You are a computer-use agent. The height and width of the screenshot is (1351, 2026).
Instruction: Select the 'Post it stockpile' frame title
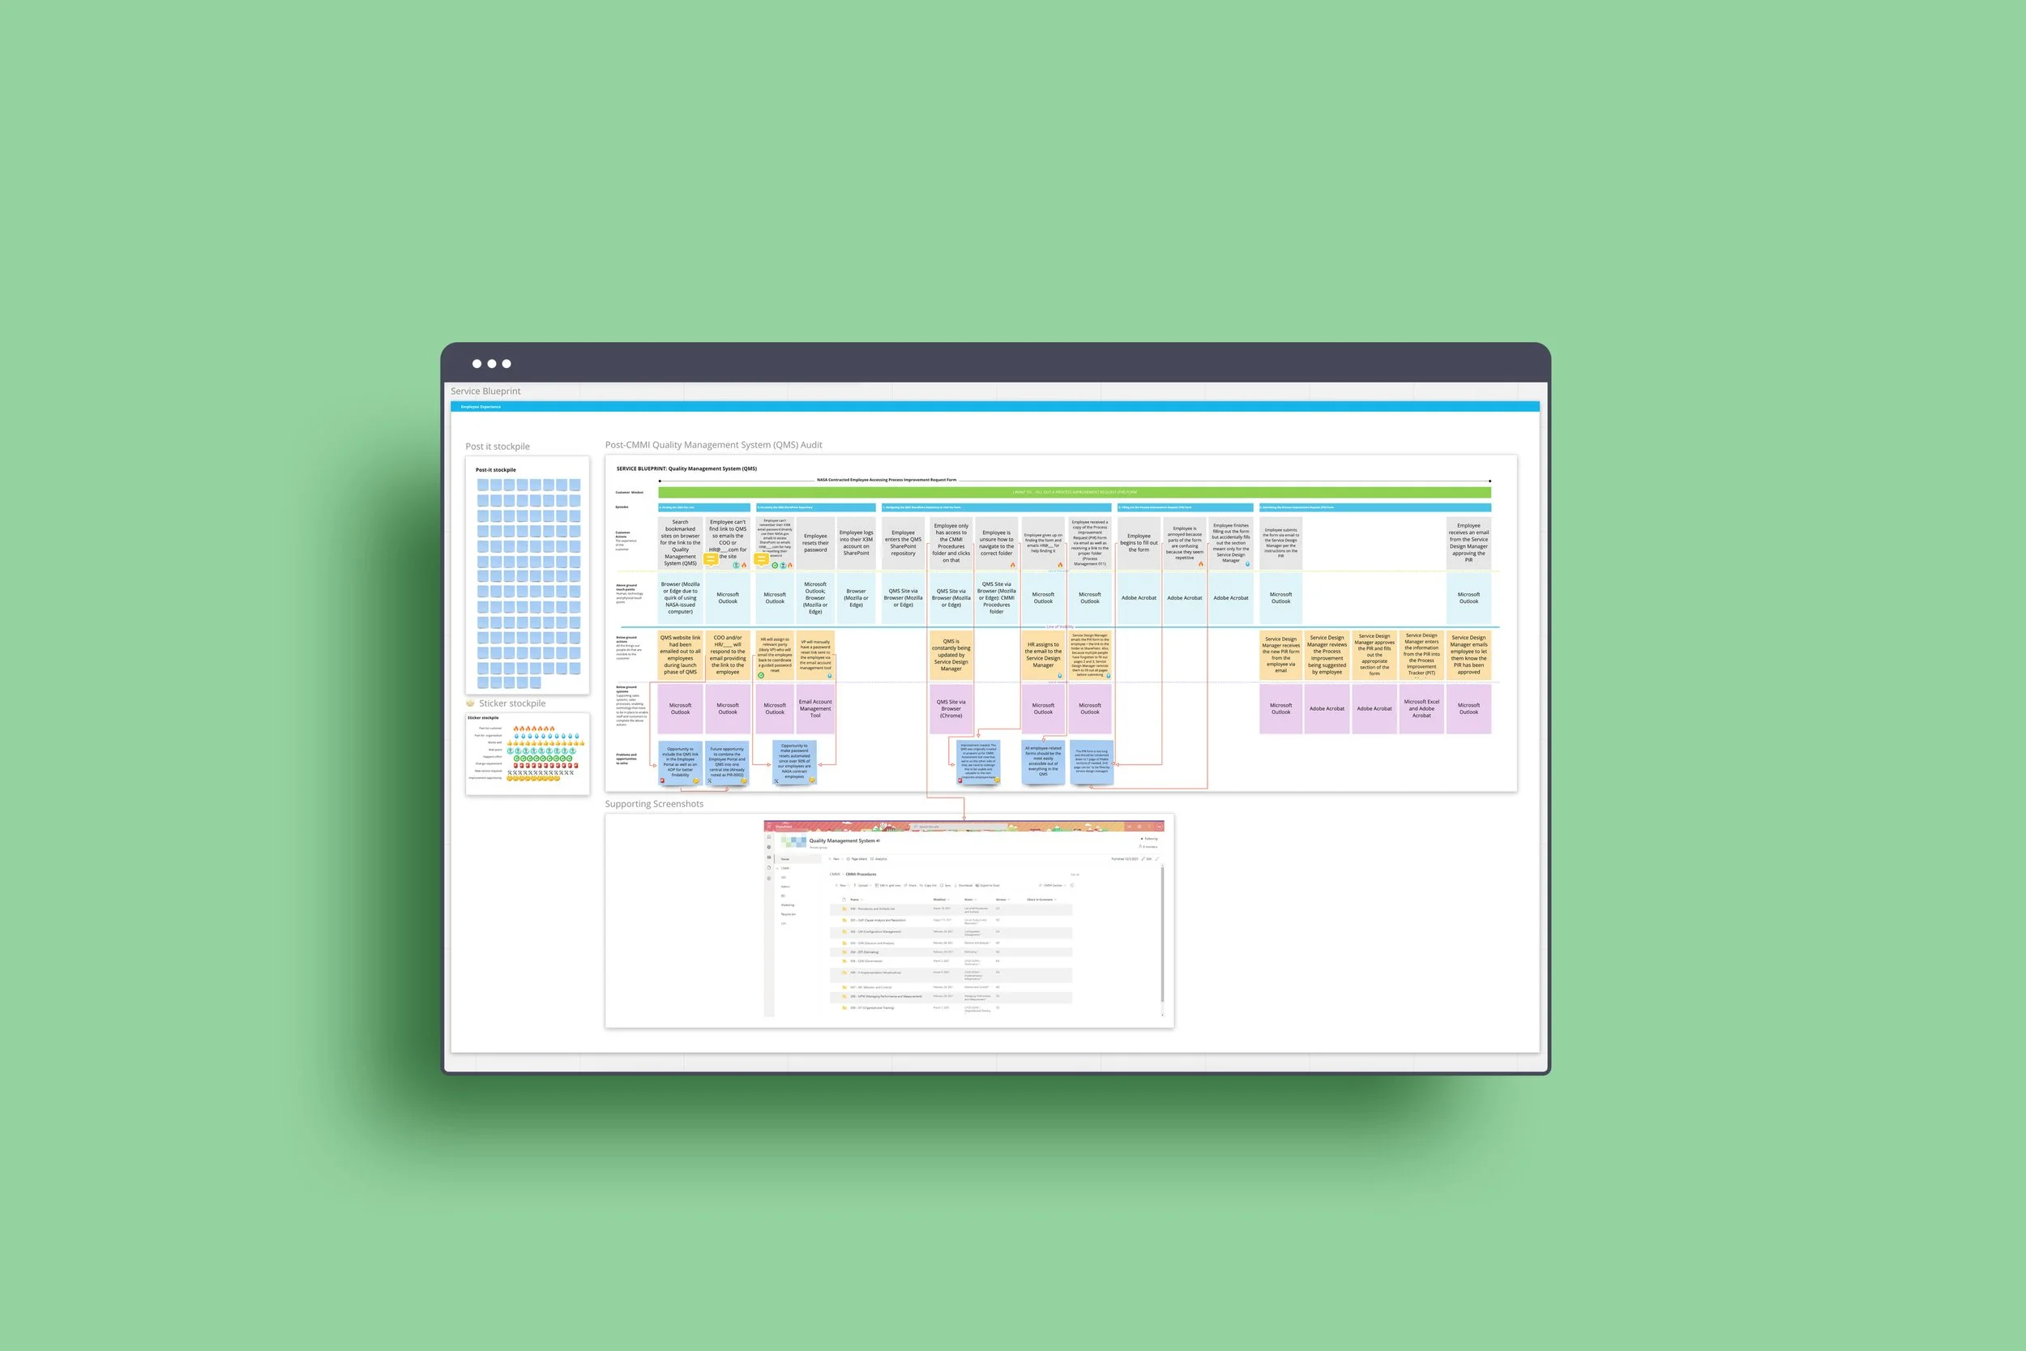497,447
